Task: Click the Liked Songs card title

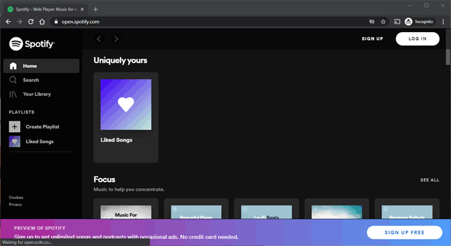Action: [x=117, y=140]
